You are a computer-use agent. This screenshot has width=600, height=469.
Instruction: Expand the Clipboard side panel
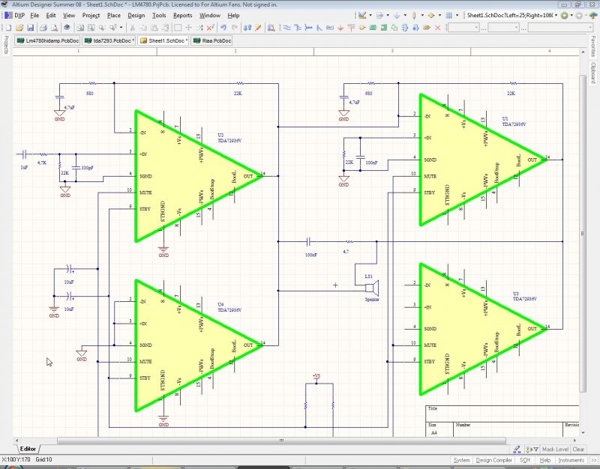(x=592, y=73)
